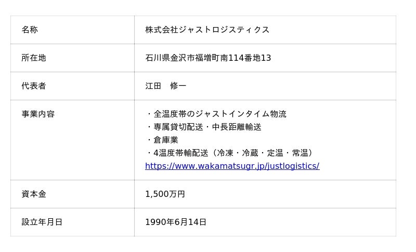Click the 冷凍・冷蔵・定温・常温 parenthetical text

coord(262,153)
